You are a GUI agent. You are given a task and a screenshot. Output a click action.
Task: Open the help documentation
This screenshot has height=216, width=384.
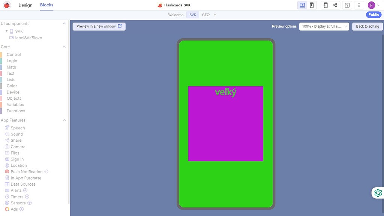point(347,5)
